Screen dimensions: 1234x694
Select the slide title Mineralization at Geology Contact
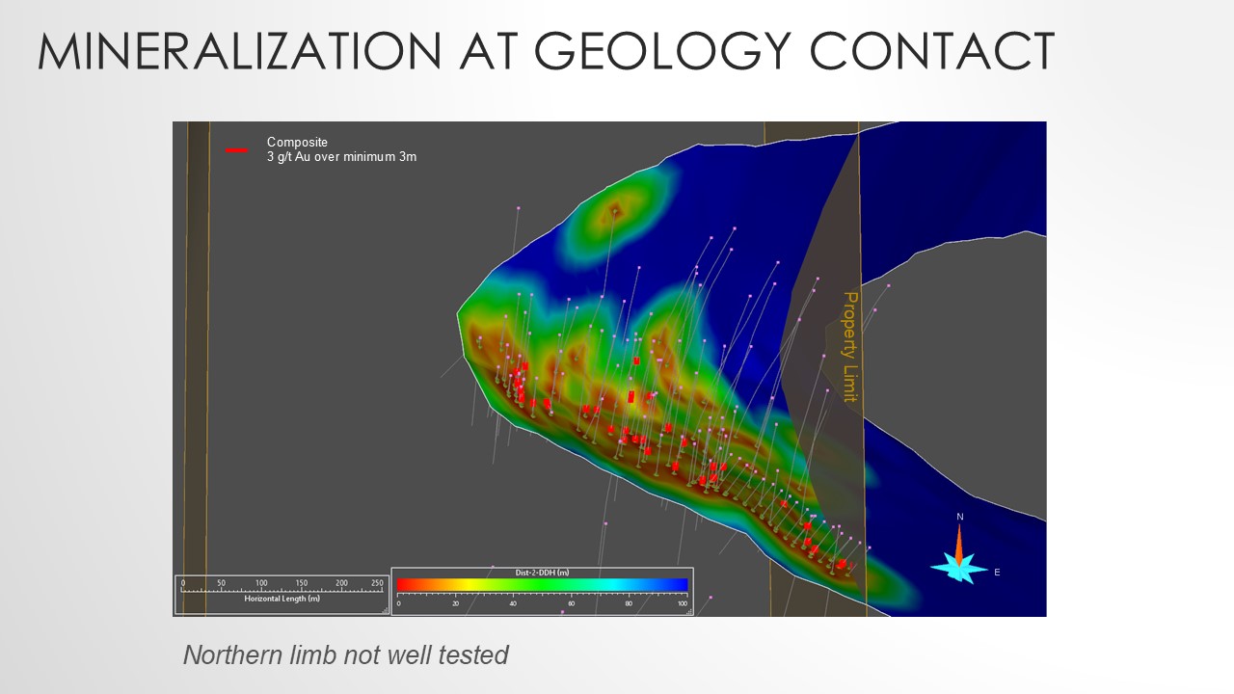545,50
